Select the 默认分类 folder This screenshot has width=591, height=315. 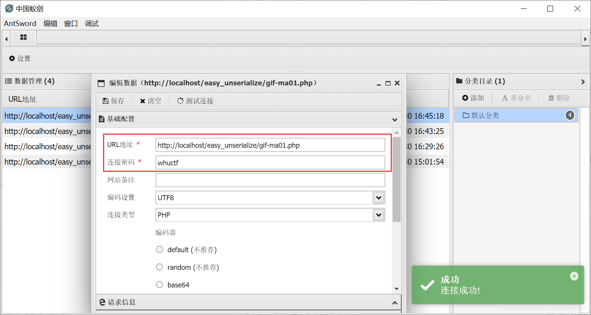(x=516, y=115)
